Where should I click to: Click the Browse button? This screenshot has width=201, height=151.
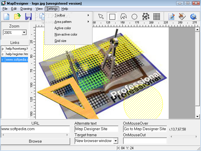(36, 141)
